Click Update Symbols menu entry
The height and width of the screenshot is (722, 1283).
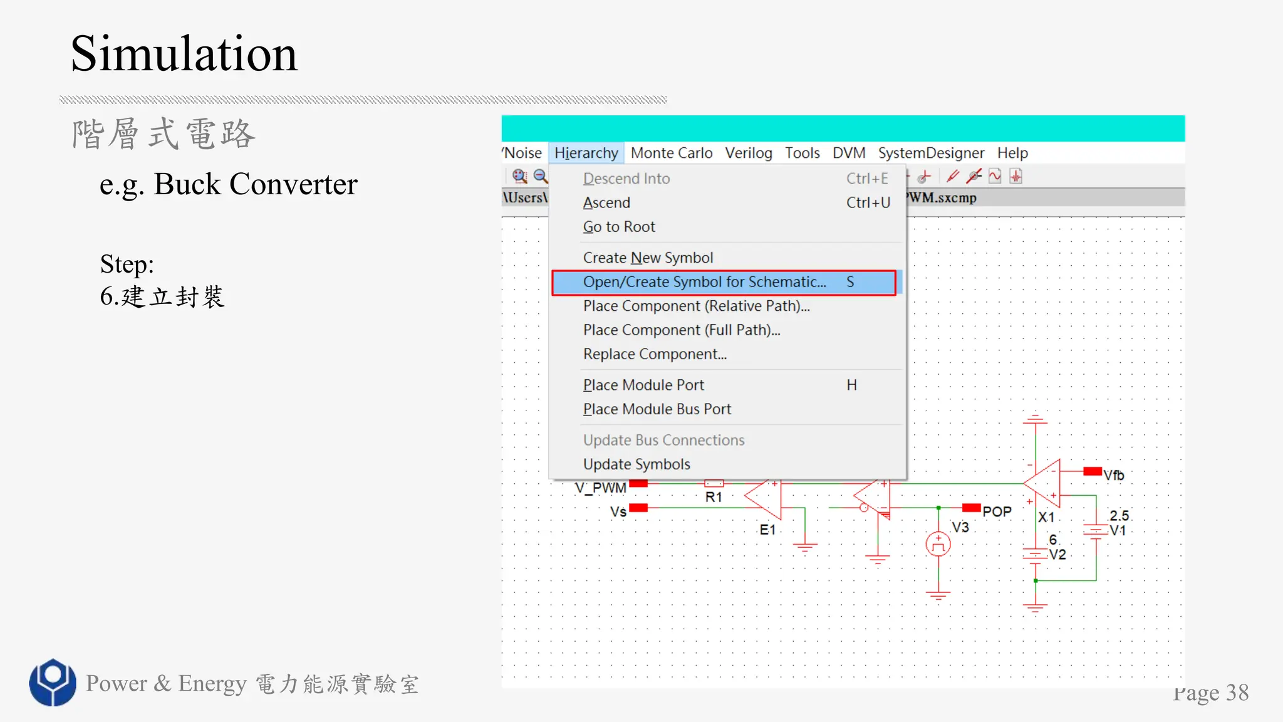[636, 464]
